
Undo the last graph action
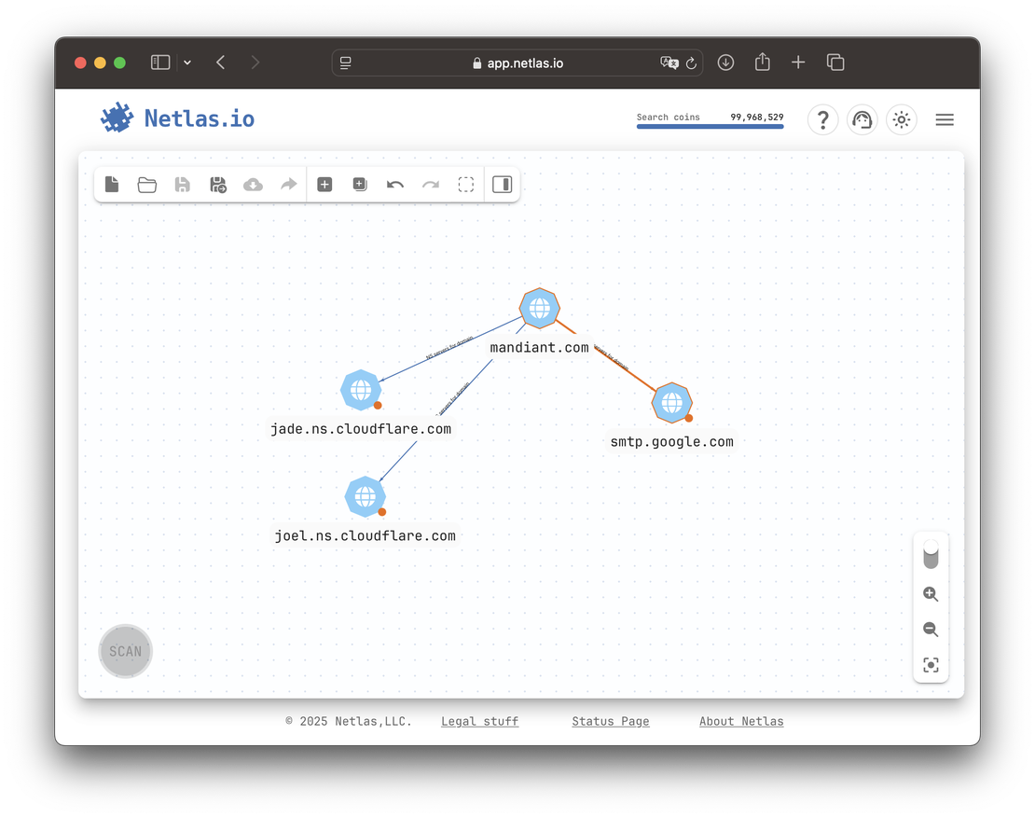click(x=394, y=184)
